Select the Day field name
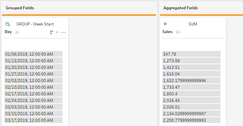The height and width of the screenshot is (126, 243). coord(8,32)
